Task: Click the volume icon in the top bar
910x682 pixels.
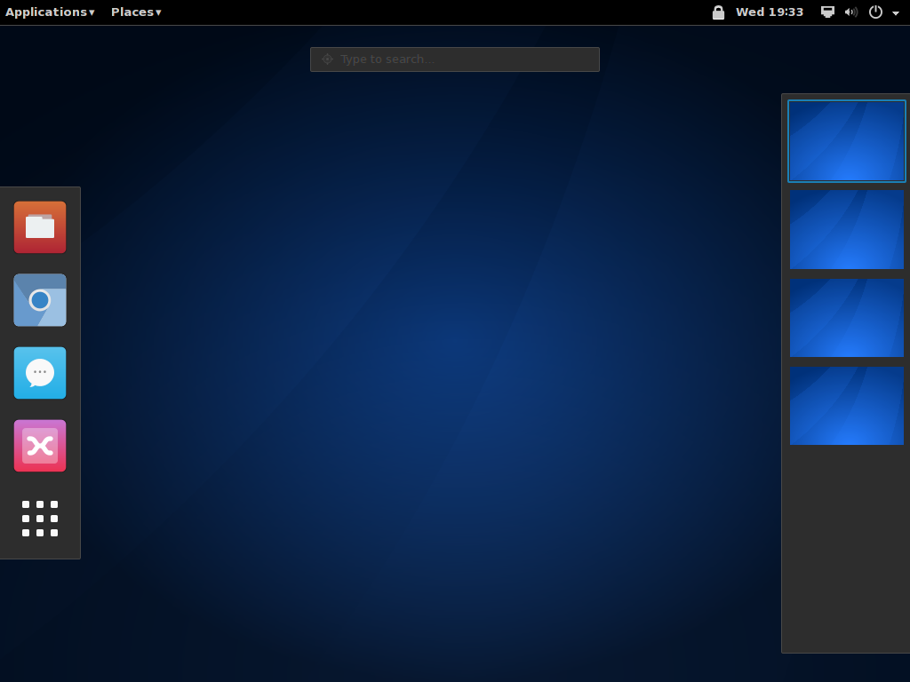Action: pos(850,12)
